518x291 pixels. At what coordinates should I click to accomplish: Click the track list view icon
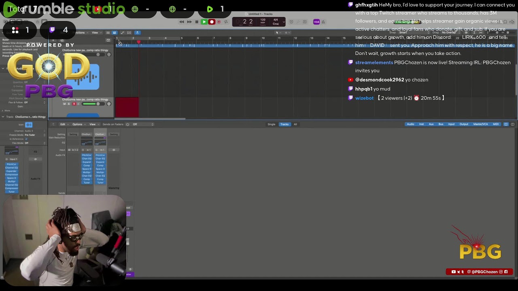pos(108,33)
